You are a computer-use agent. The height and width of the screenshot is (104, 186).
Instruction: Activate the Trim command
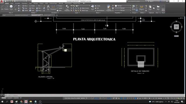click(38, 6)
